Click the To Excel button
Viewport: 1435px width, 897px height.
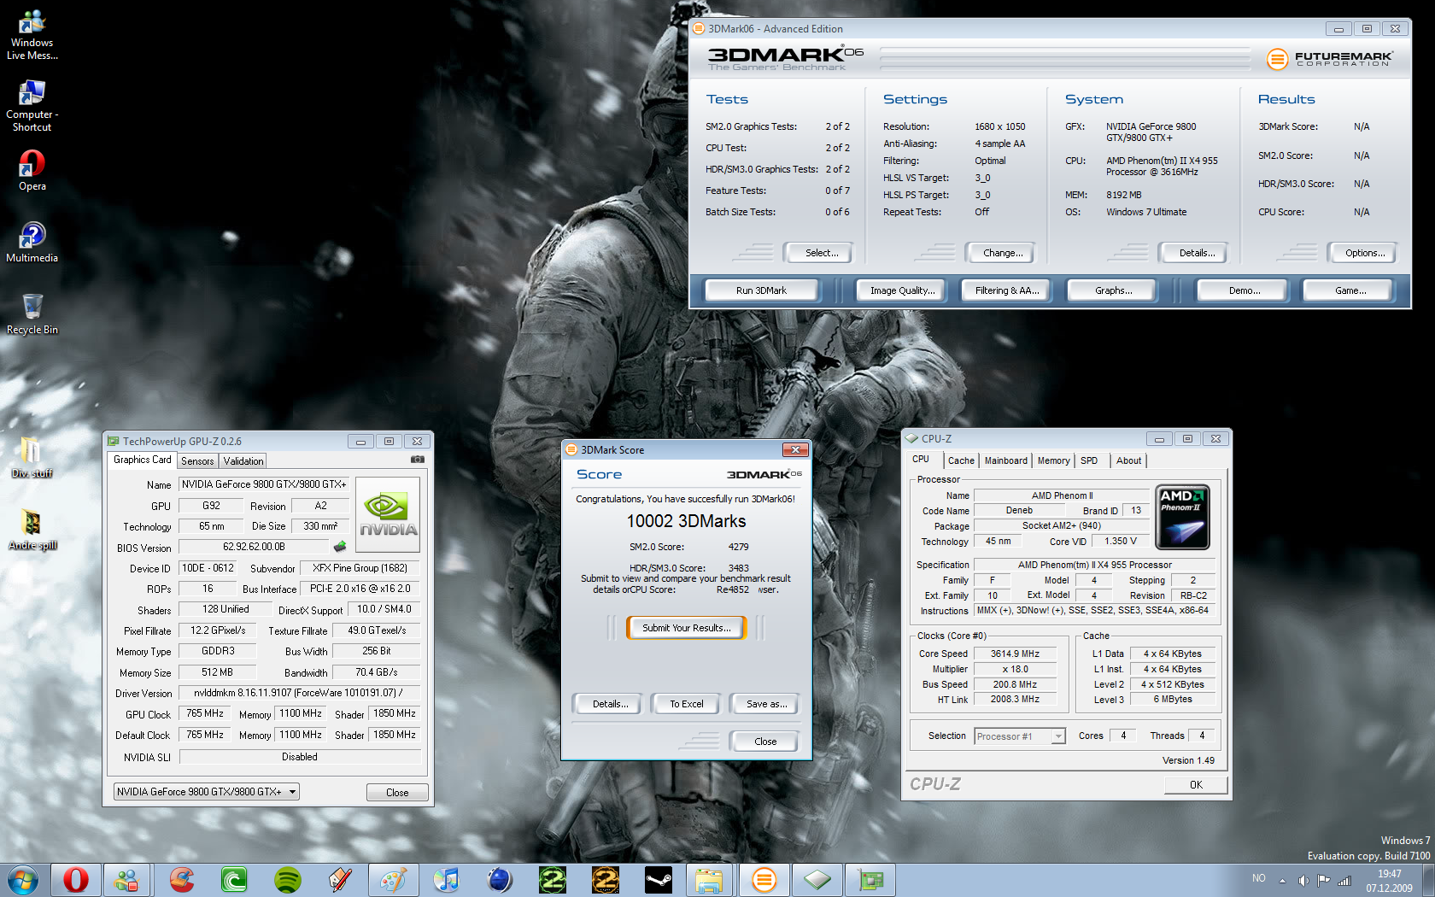(686, 704)
